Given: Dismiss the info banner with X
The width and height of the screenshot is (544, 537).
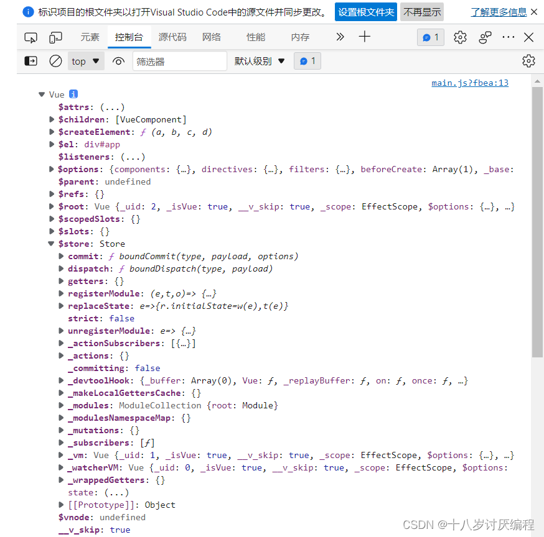Looking at the screenshot, I should 534,12.
